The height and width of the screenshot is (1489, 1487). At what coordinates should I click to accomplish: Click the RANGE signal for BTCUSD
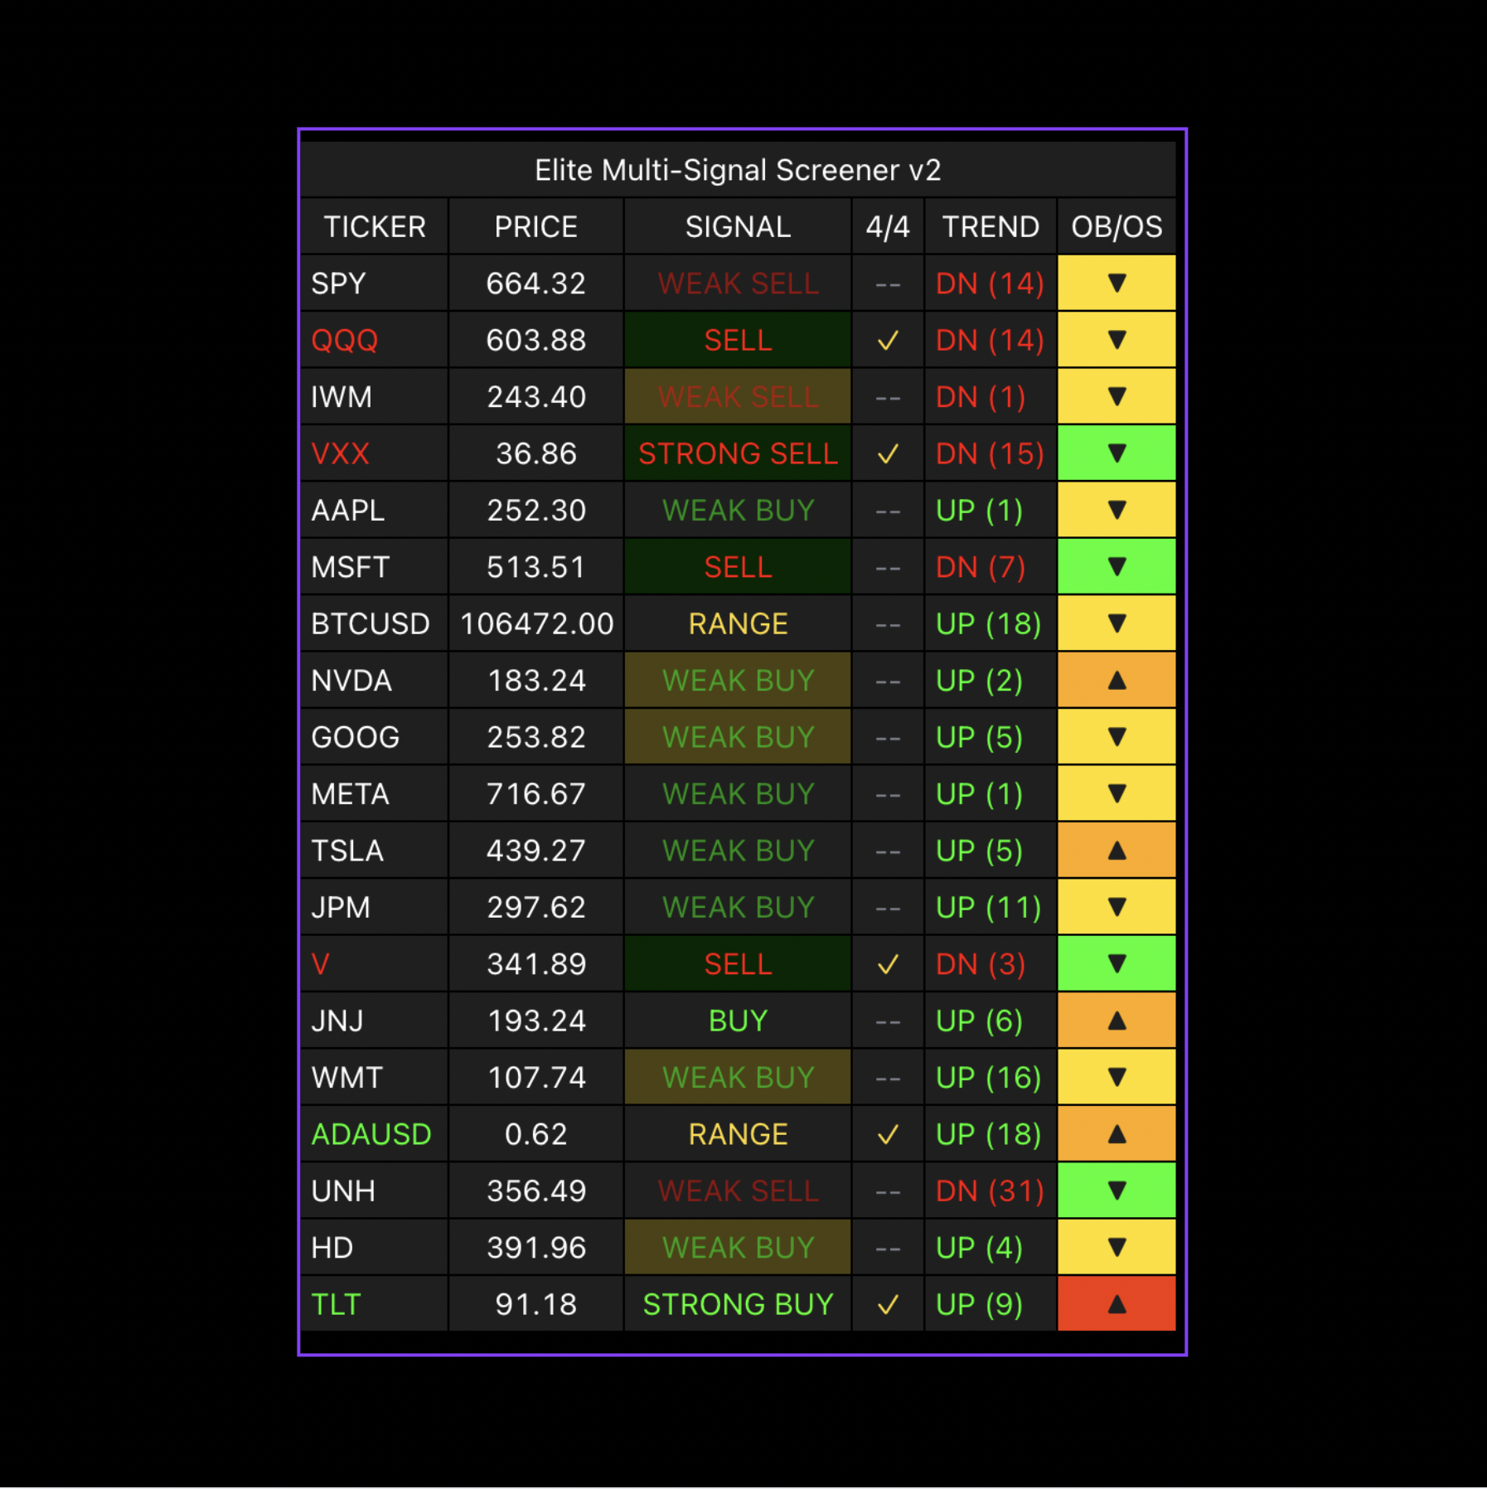pos(738,623)
